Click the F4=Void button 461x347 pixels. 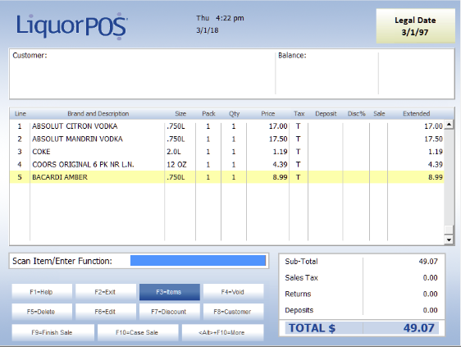(x=233, y=292)
